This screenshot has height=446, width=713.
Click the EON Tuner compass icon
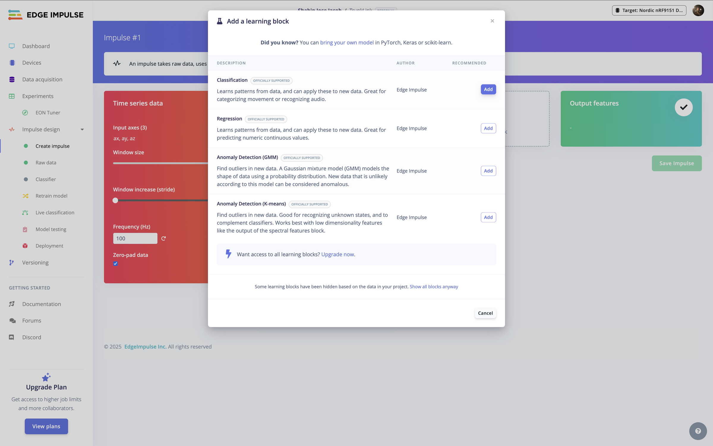(x=25, y=113)
